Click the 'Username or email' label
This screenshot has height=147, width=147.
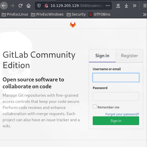click(x=107, y=69)
